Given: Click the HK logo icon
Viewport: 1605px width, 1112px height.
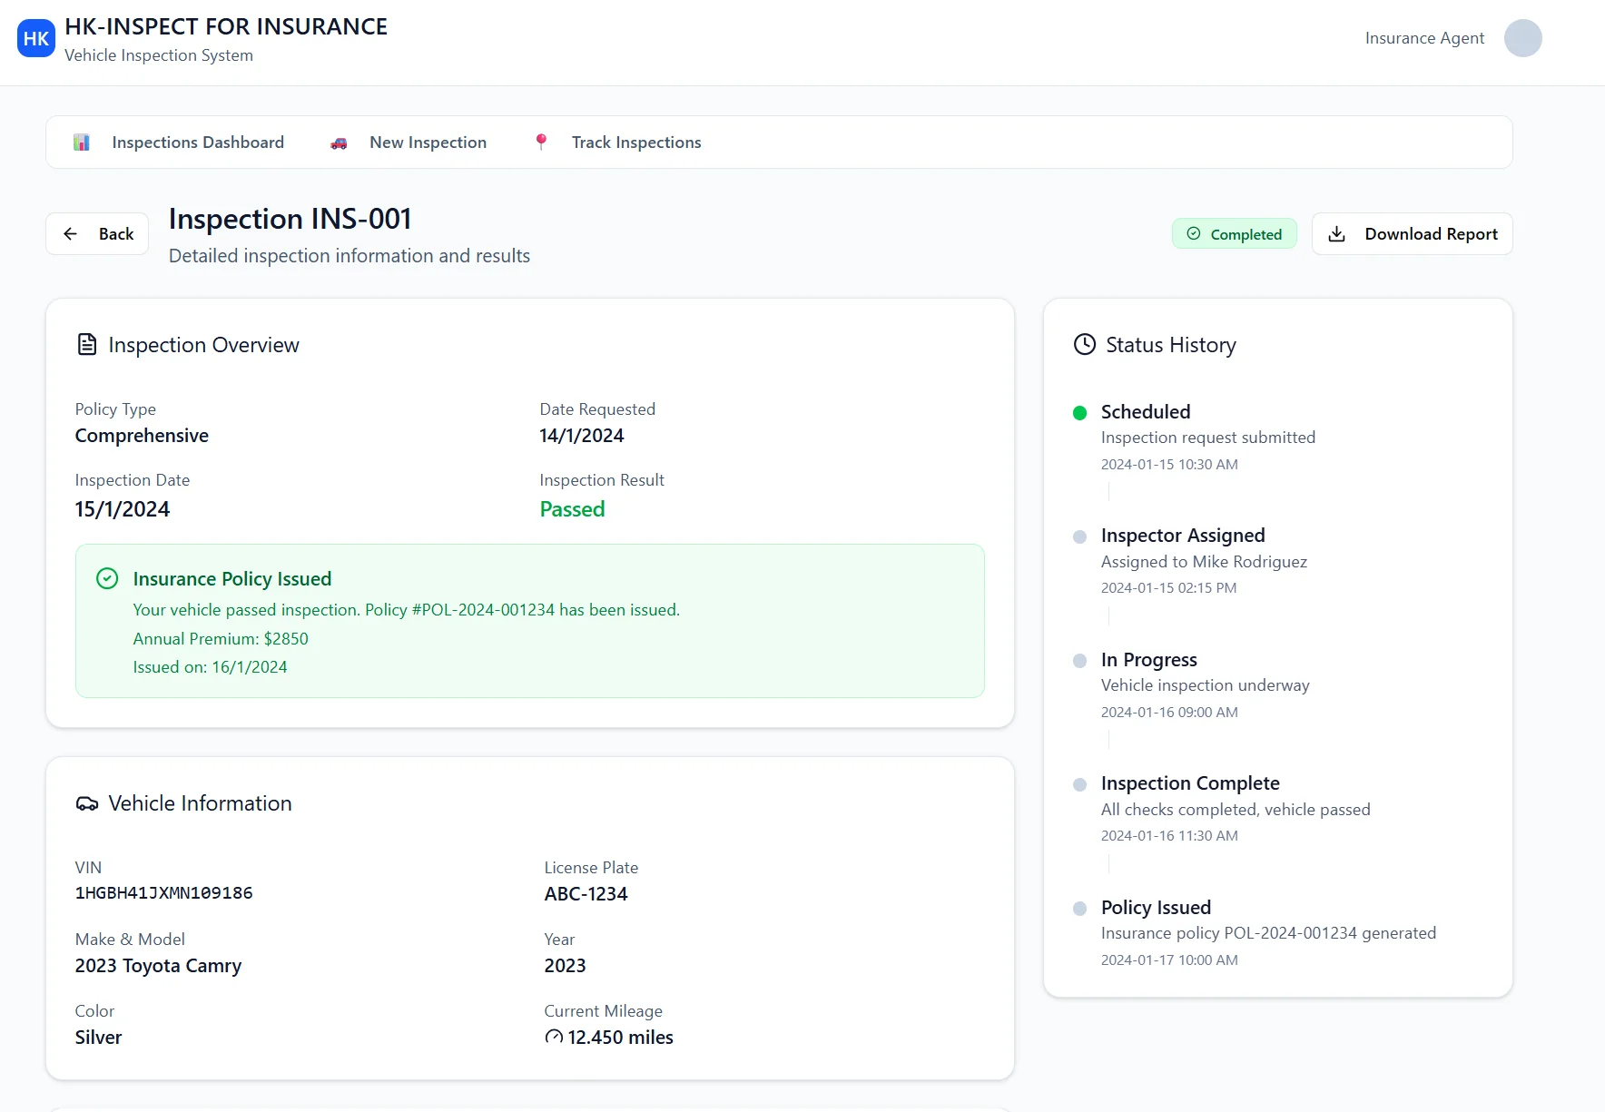Looking at the screenshot, I should (x=36, y=38).
